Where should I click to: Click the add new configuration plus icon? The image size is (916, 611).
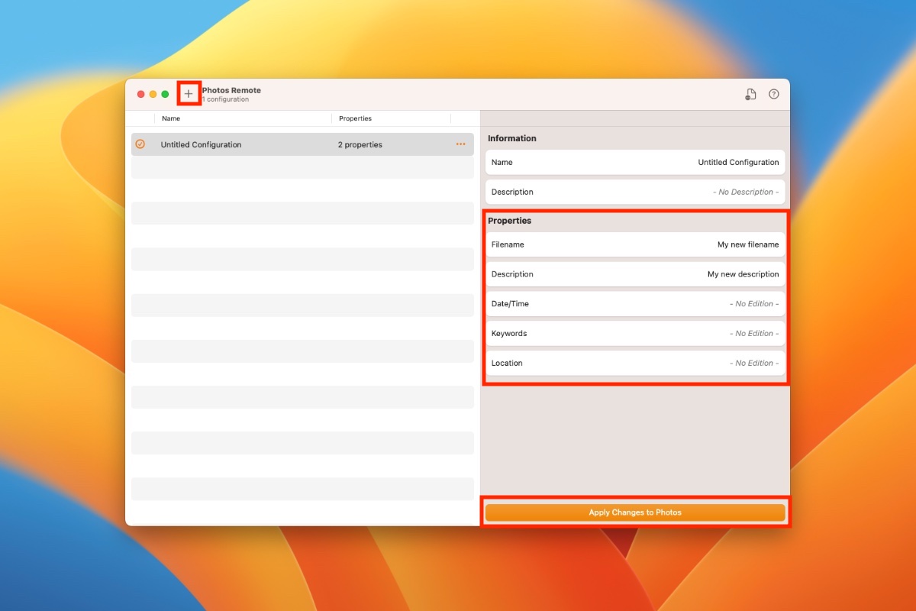188,93
